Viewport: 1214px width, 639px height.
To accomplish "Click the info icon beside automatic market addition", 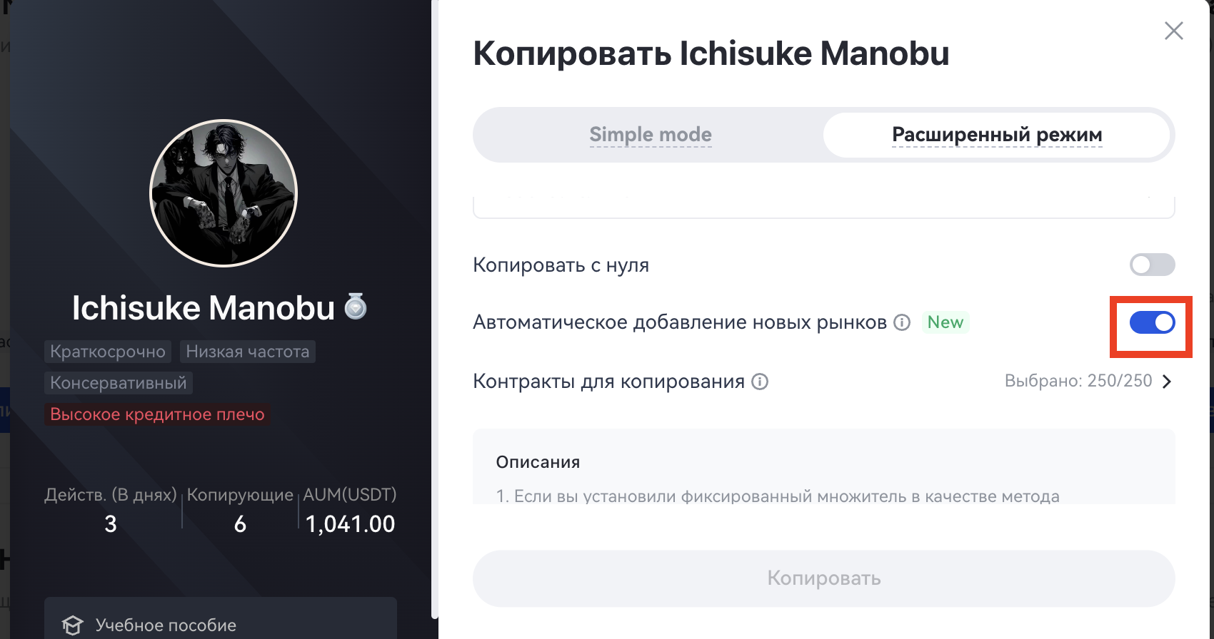I will [x=903, y=322].
